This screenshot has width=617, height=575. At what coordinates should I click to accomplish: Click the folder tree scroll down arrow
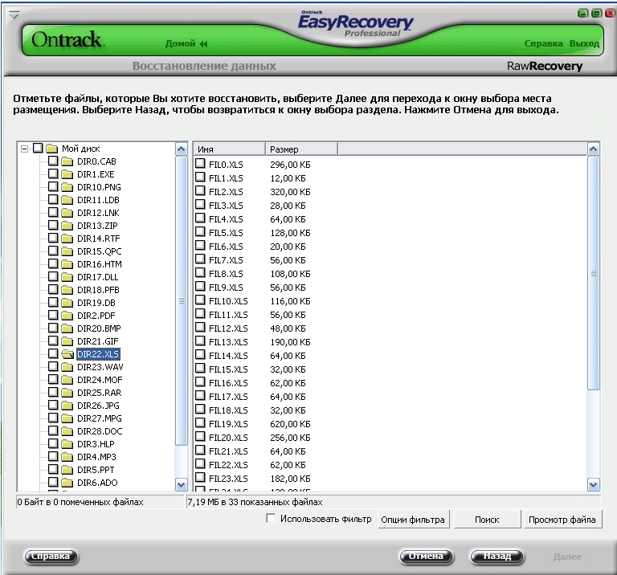click(x=181, y=485)
